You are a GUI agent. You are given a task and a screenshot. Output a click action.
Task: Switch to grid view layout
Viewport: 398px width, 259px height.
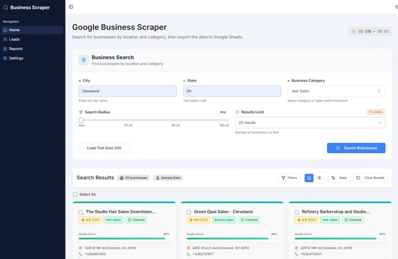(309, 178)
